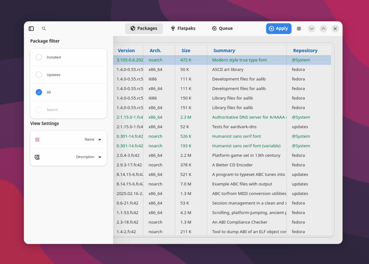Switch to the Packages tab
The width and height of the screenshot is (369, 264).
[144, 28]
